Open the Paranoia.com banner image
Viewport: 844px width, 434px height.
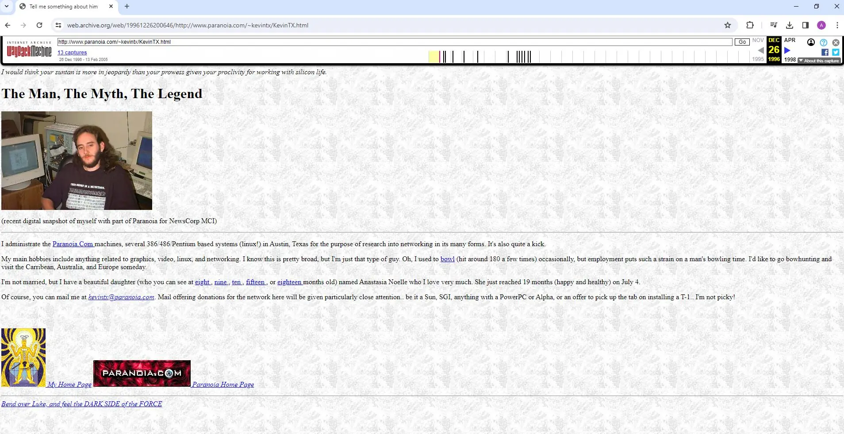[142, 373]
